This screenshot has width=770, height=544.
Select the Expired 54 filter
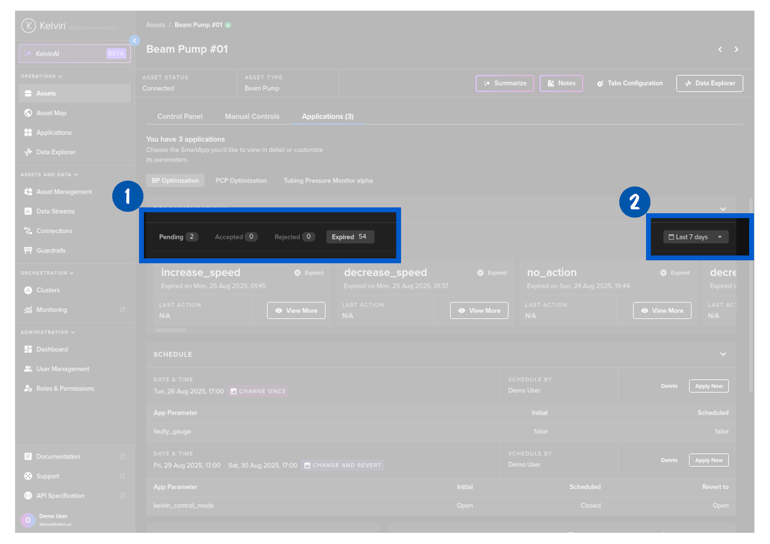[350, 237]
